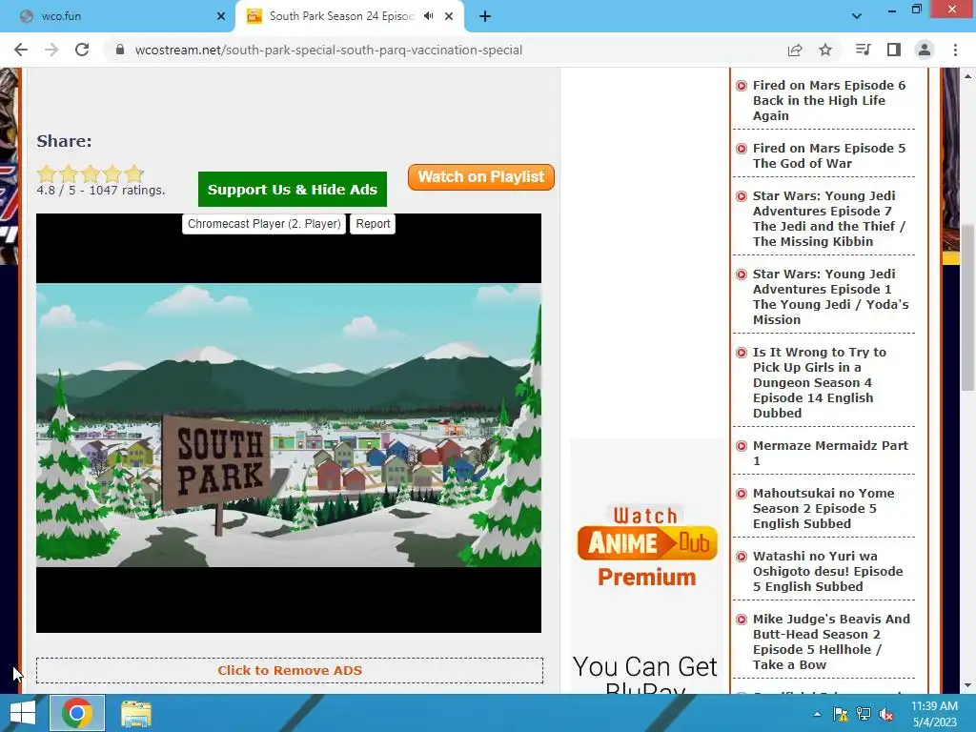Click the Action Center flag icon
This screenshot has width=976, height=732.
[840, 714]
